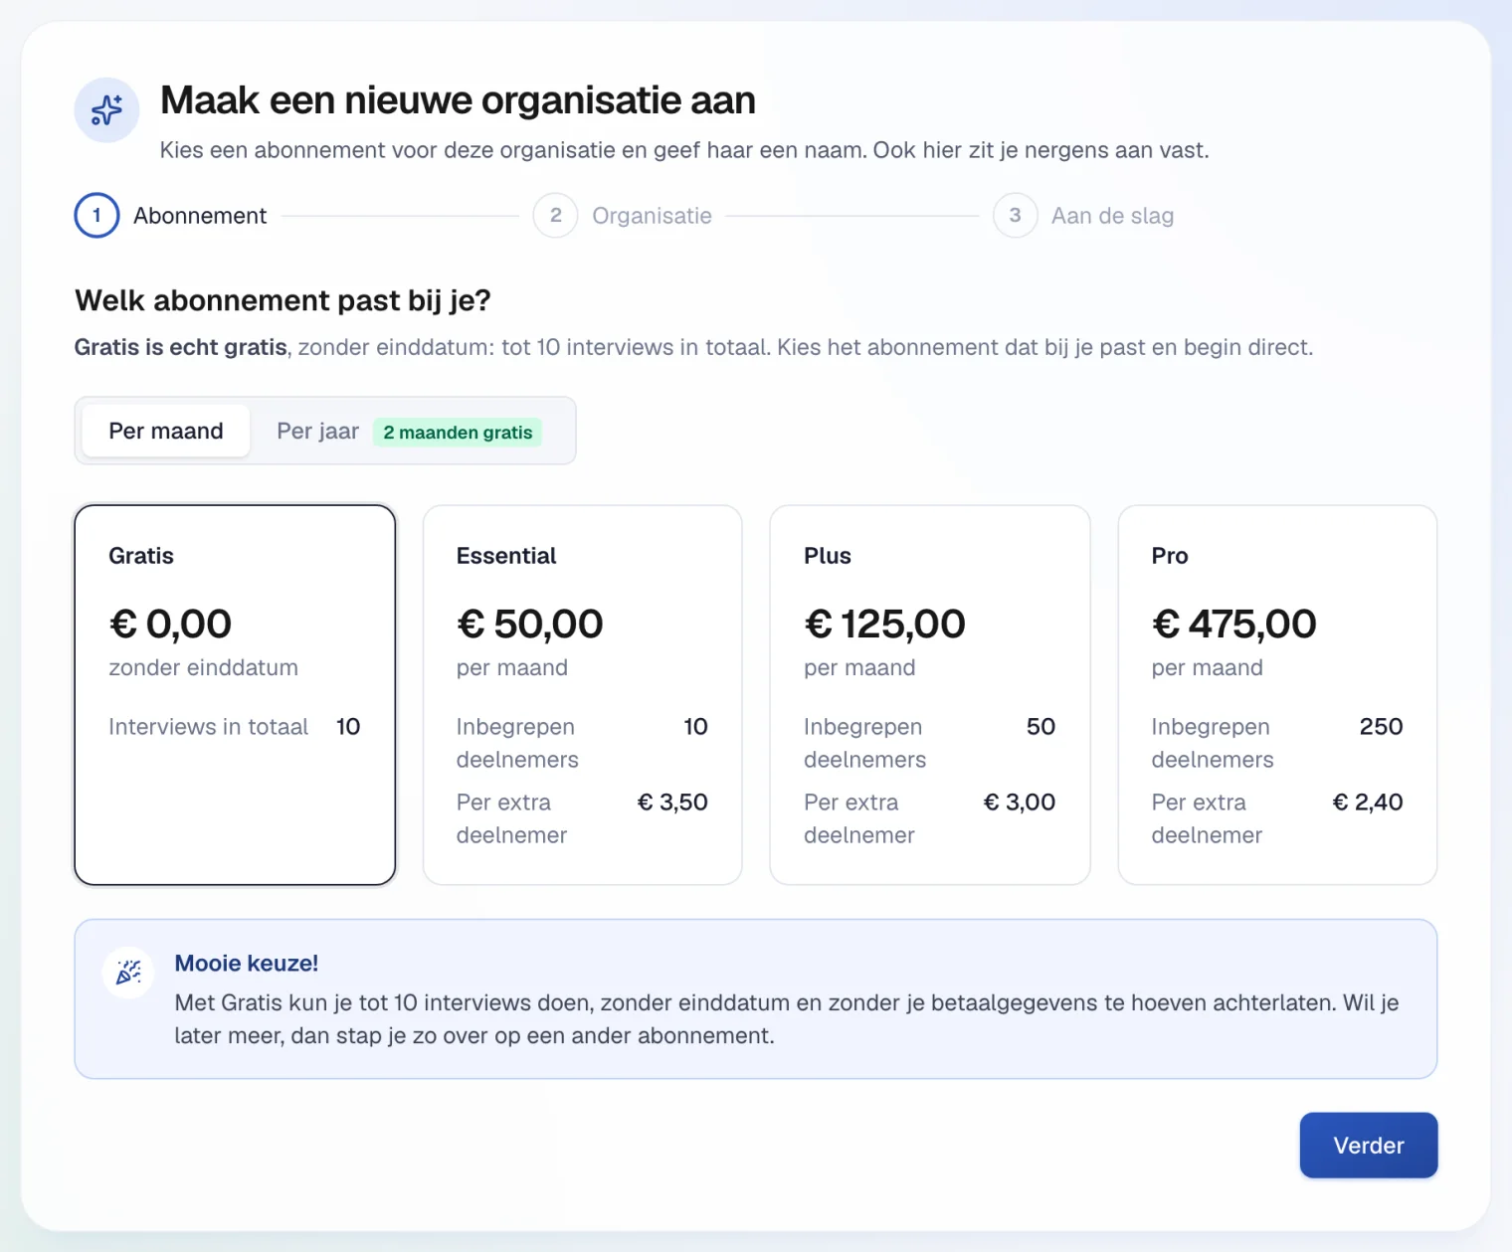
Task: Click the '50' inbegrepen deelnemers value
Action: [1040, 727]
